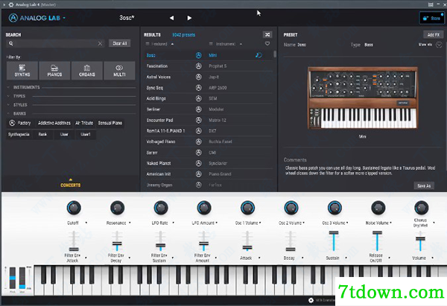Screen dimensions: 447x306
Task: Go to next preset arrow
Action: click(189, 18)
